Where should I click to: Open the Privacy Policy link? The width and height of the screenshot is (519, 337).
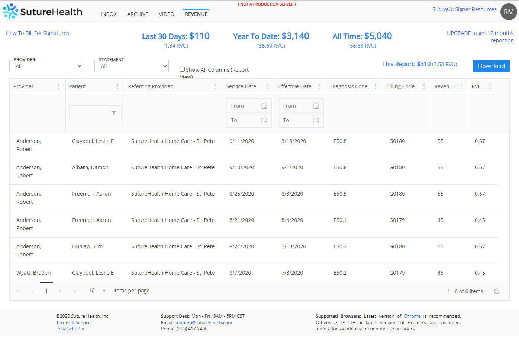click(70, 329)
